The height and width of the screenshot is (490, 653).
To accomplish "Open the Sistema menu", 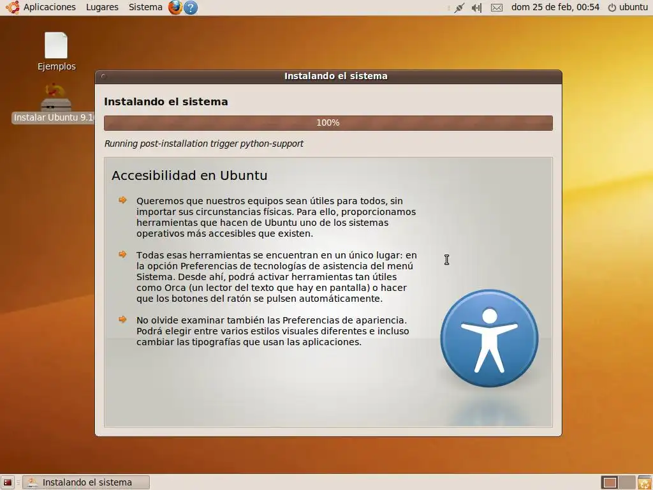I will click(x=145, y=7).
